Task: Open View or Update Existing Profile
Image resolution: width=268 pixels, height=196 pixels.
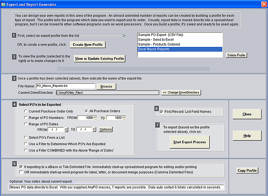Action: pyautogui.click(x=100, y=59)
